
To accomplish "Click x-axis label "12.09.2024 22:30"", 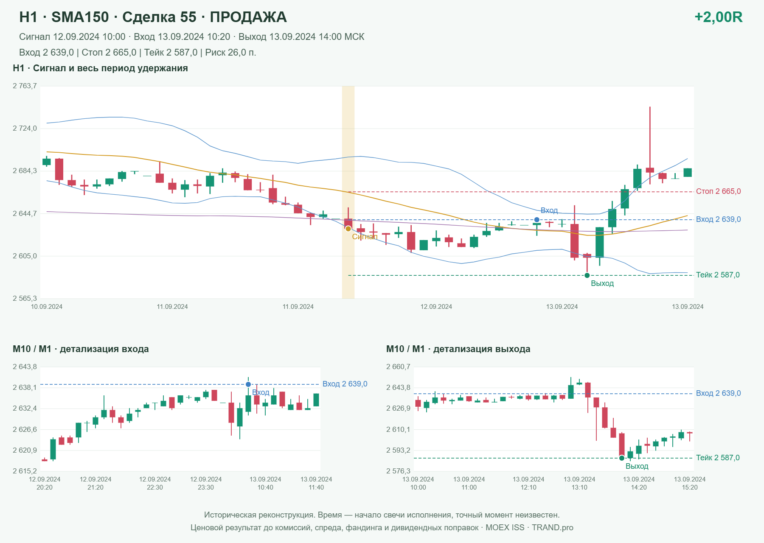I will coord(155,483).
